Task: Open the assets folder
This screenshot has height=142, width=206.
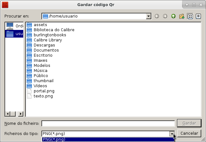Action: pyautogui.click(x=37, y=25)
